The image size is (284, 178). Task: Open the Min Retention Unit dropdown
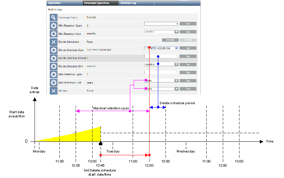click(176, 32)
